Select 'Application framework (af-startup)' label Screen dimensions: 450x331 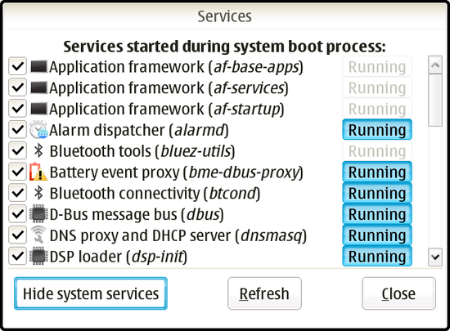[x=167, y=110]
